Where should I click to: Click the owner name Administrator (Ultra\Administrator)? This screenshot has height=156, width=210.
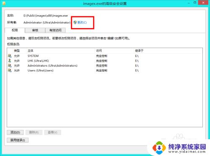coord(47,23)
